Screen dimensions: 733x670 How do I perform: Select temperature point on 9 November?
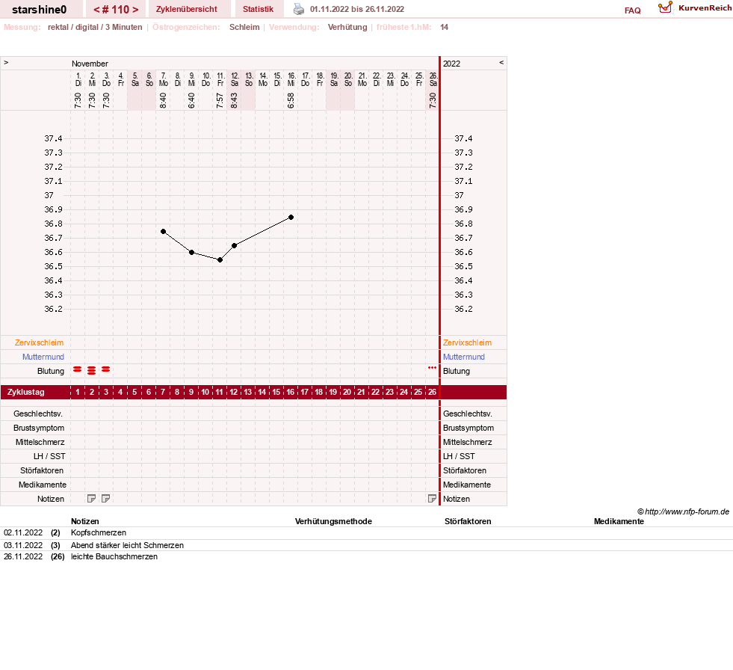coord(192,253)
